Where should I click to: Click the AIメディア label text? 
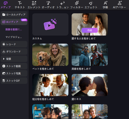tap(12, 22)
